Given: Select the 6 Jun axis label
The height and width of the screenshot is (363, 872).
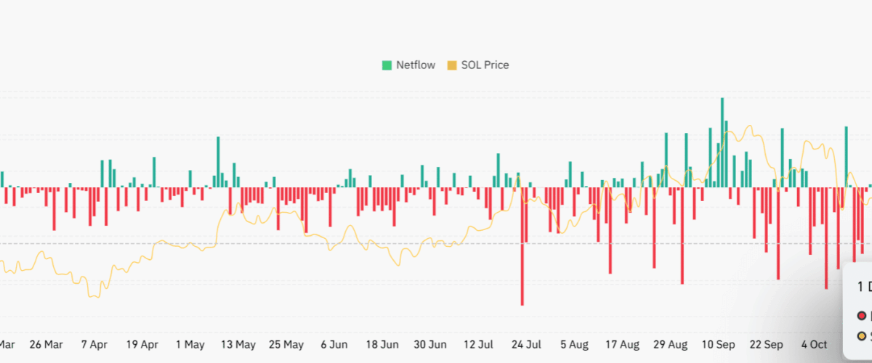Looking at the screenshot, I should click(334, 344).
